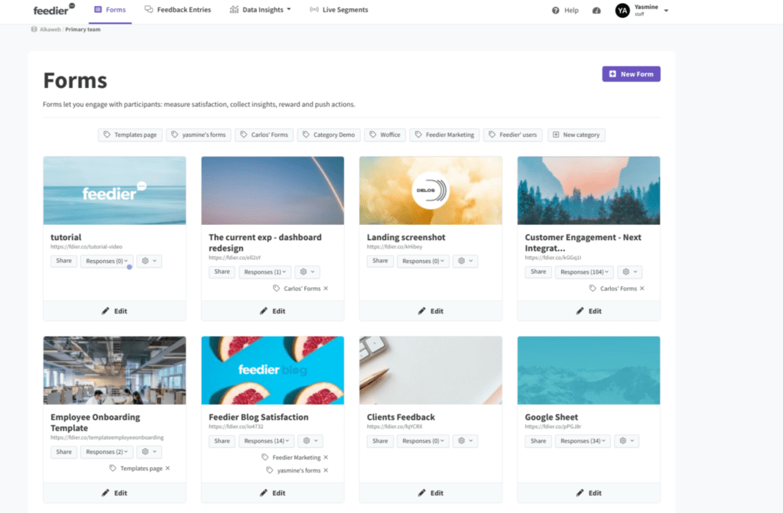Filter by Feedier' users category

click(x=513, y=135)
